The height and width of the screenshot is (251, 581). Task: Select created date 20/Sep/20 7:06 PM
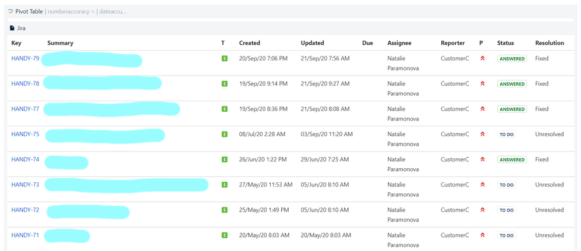click(263, 58)
